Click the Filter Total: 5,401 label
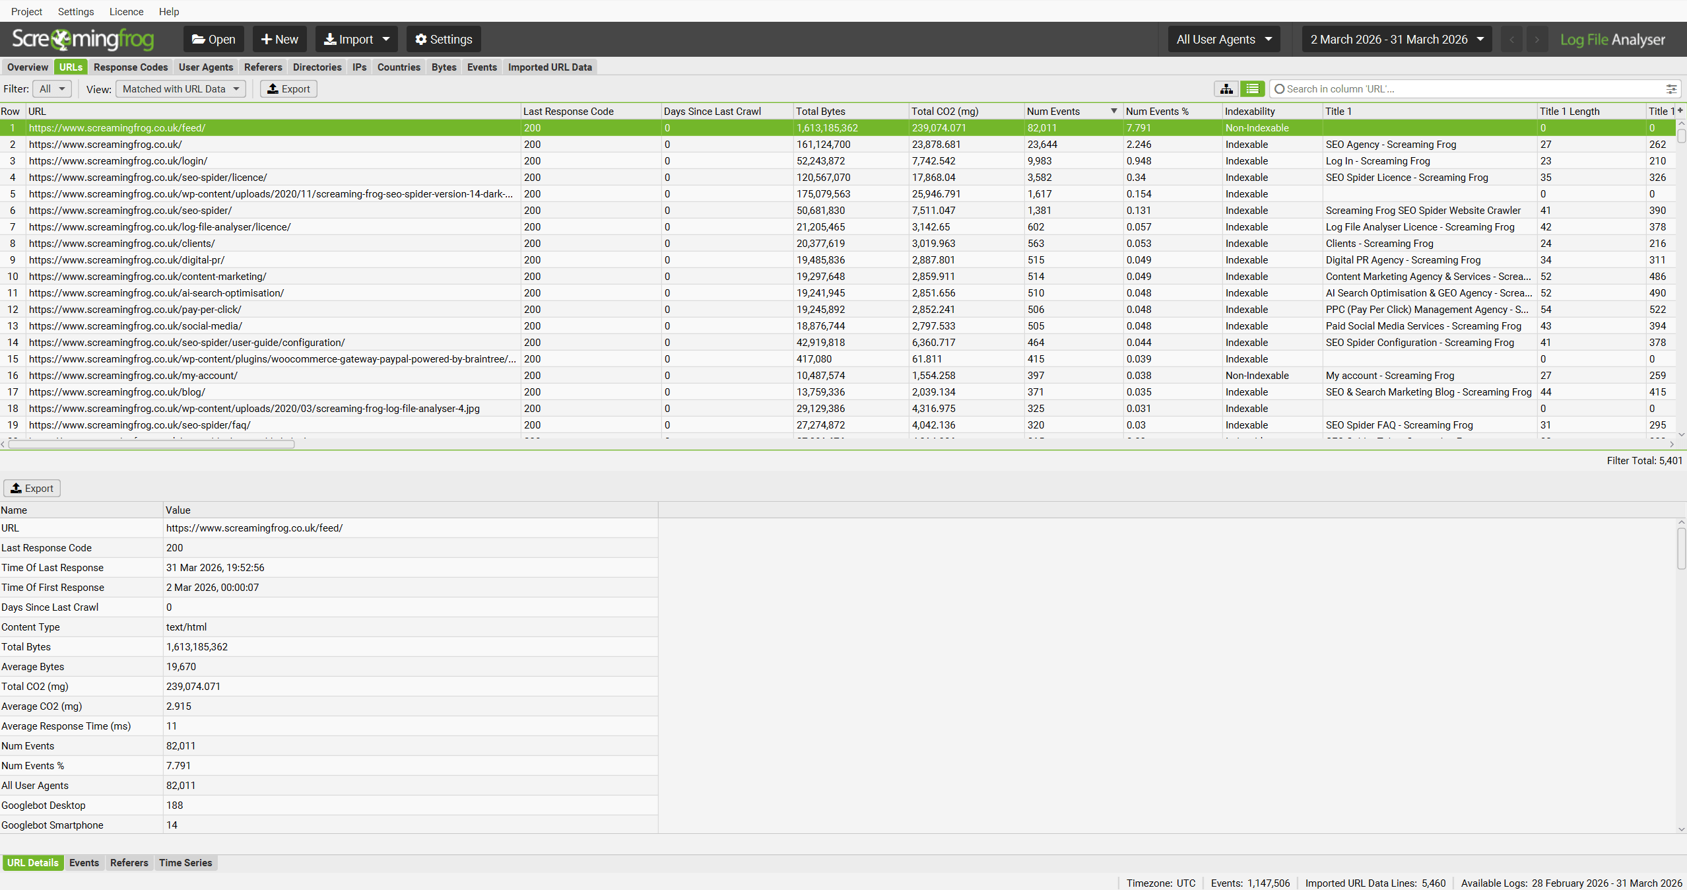The image size is (1687, 890). pyautogui.click(x=1644, y=461)
